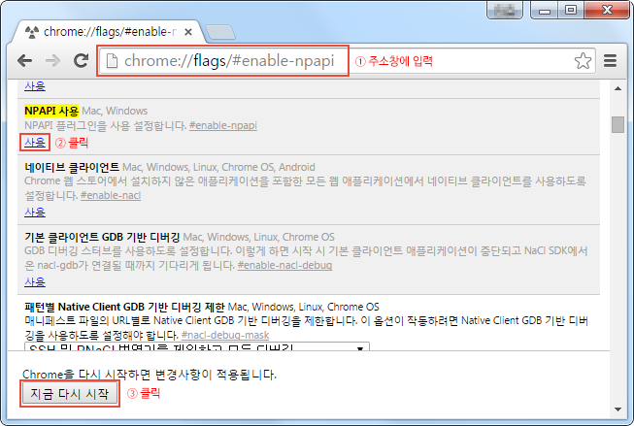Click the topmost 사용 link above NPAPI
Viewport: 634px width, 426px height.
click(x=35, y=86)
